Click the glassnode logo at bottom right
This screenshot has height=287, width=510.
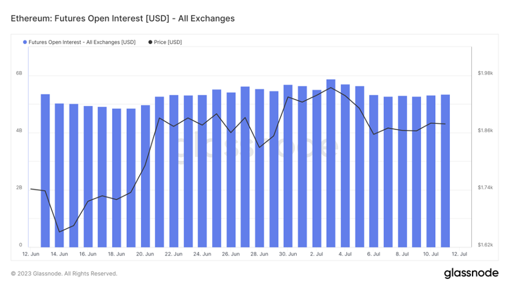(x=470, y=273)
